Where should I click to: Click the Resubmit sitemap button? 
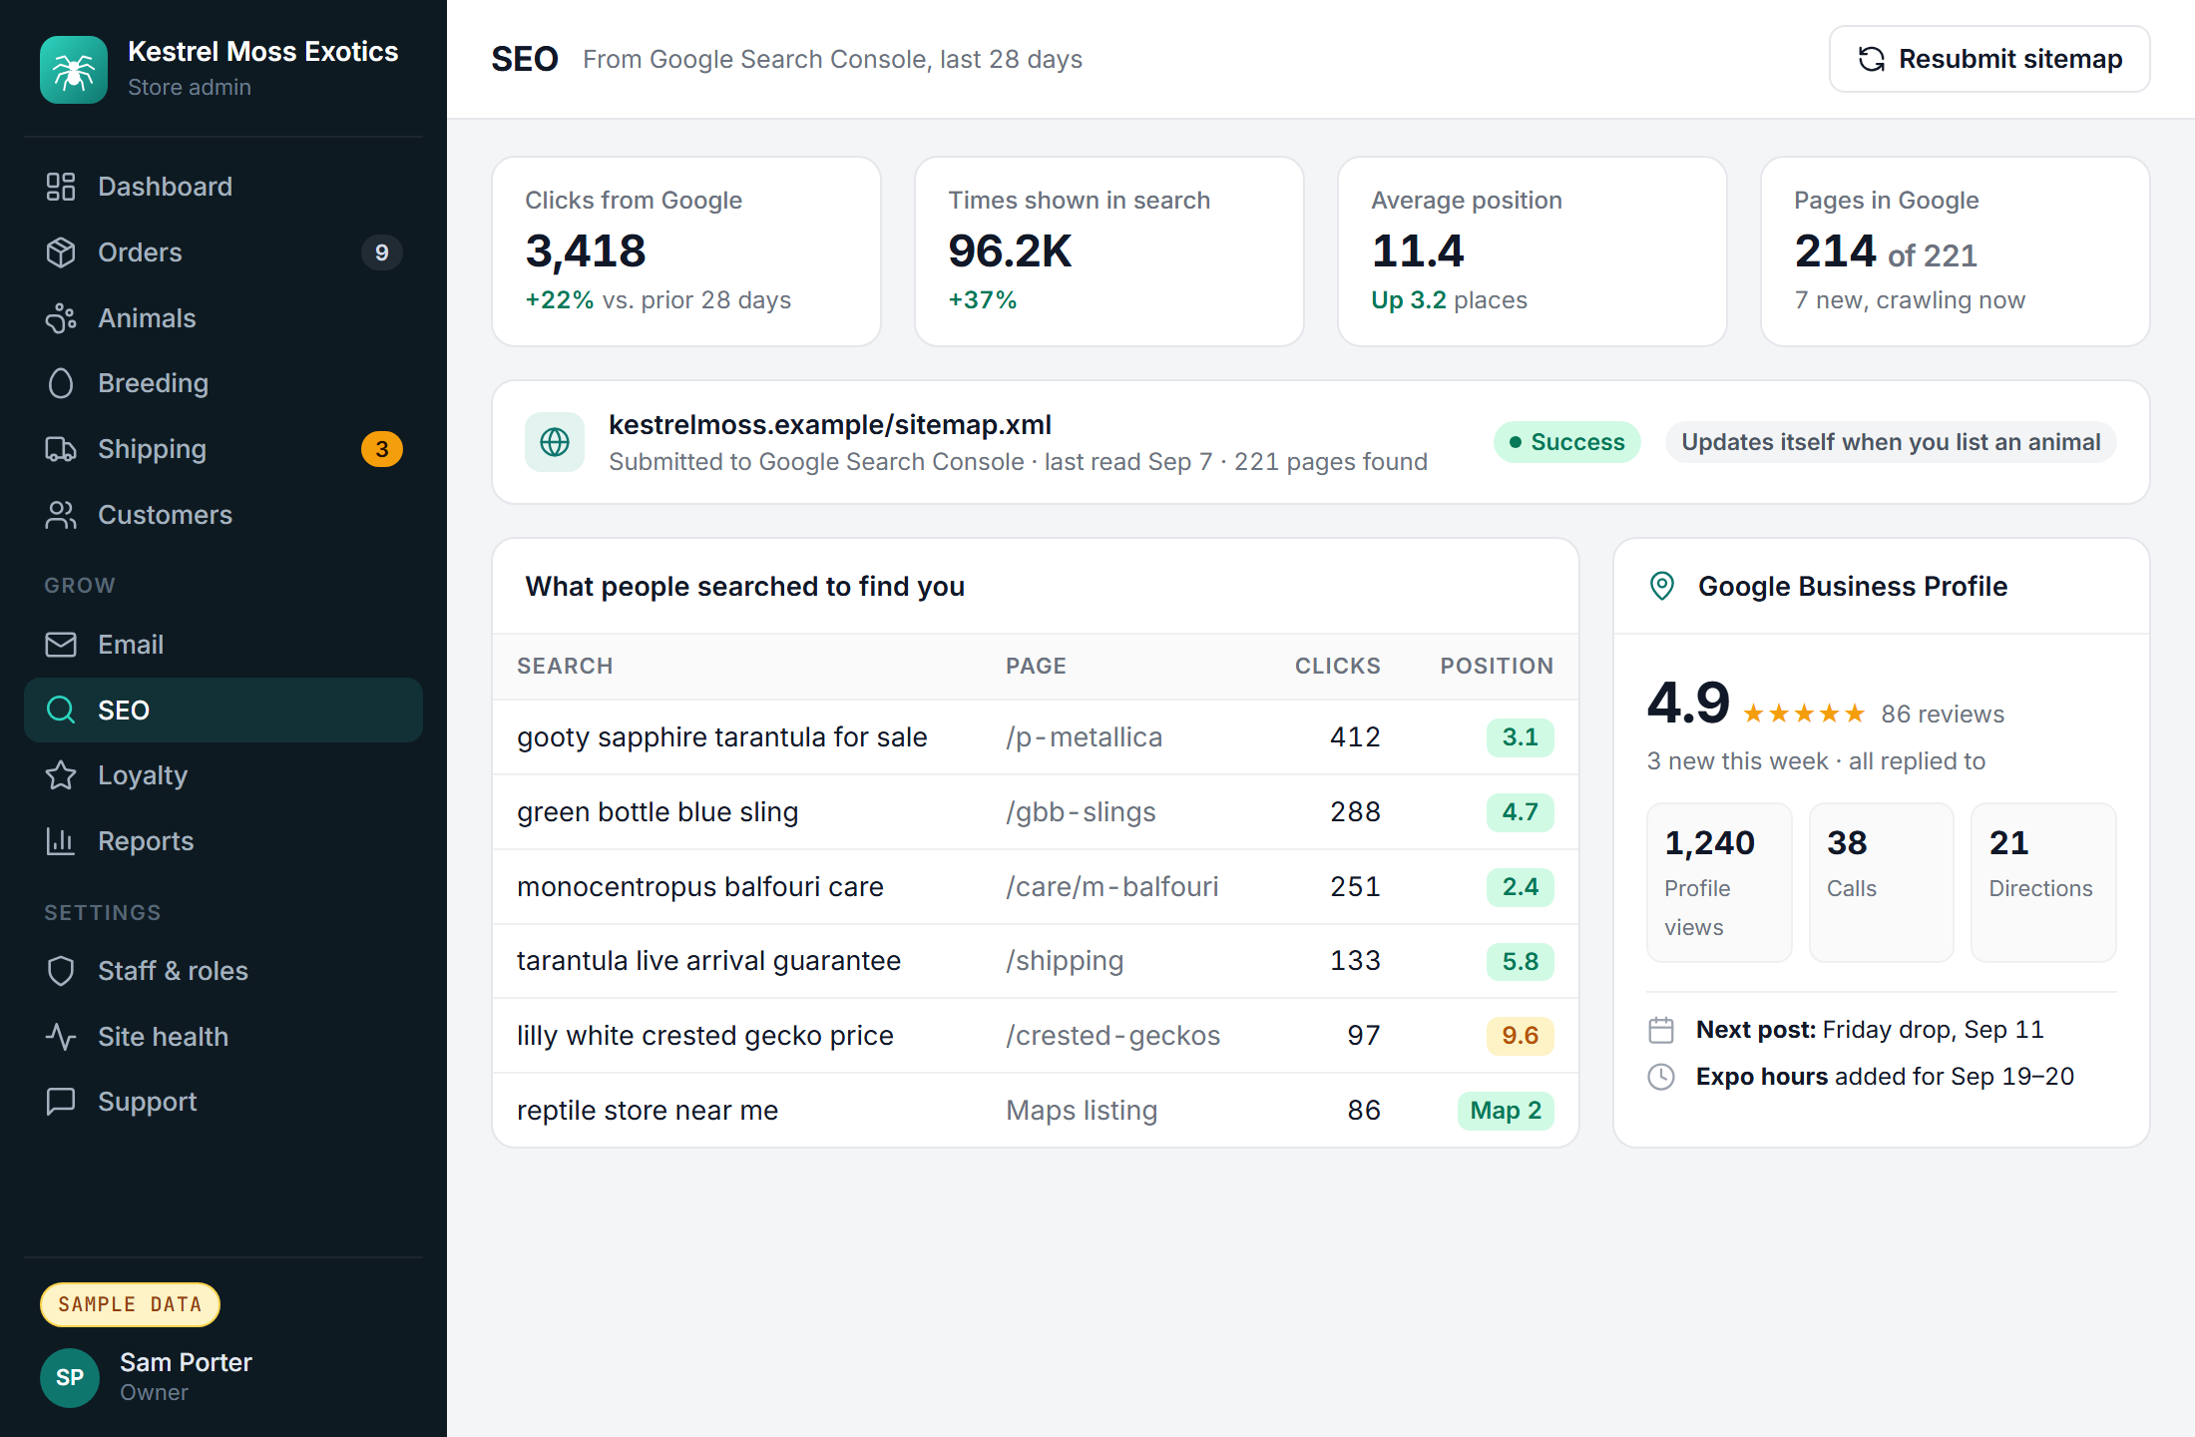(1989, 59)
